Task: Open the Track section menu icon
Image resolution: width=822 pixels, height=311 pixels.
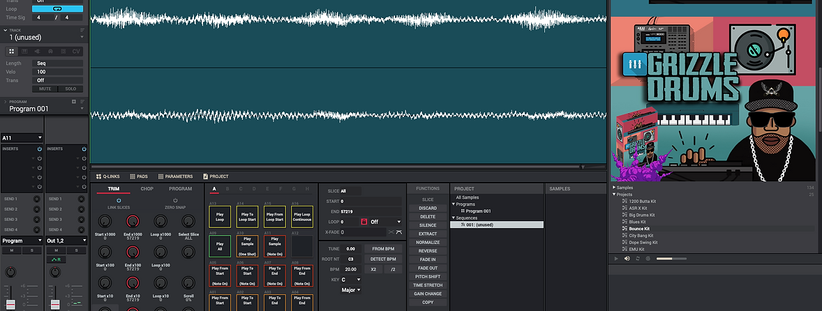Action: [82, 31]
